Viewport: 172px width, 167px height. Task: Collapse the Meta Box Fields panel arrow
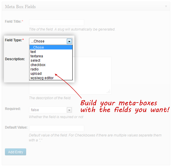166,6
